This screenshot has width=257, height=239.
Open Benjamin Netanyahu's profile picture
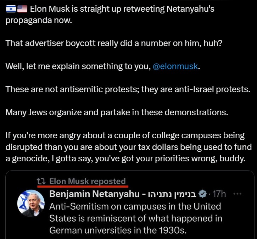[x=31, y=204]
